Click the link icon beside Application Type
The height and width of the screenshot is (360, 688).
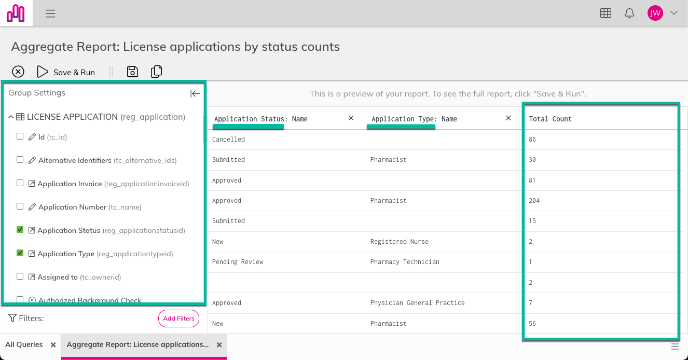[32, 254]
